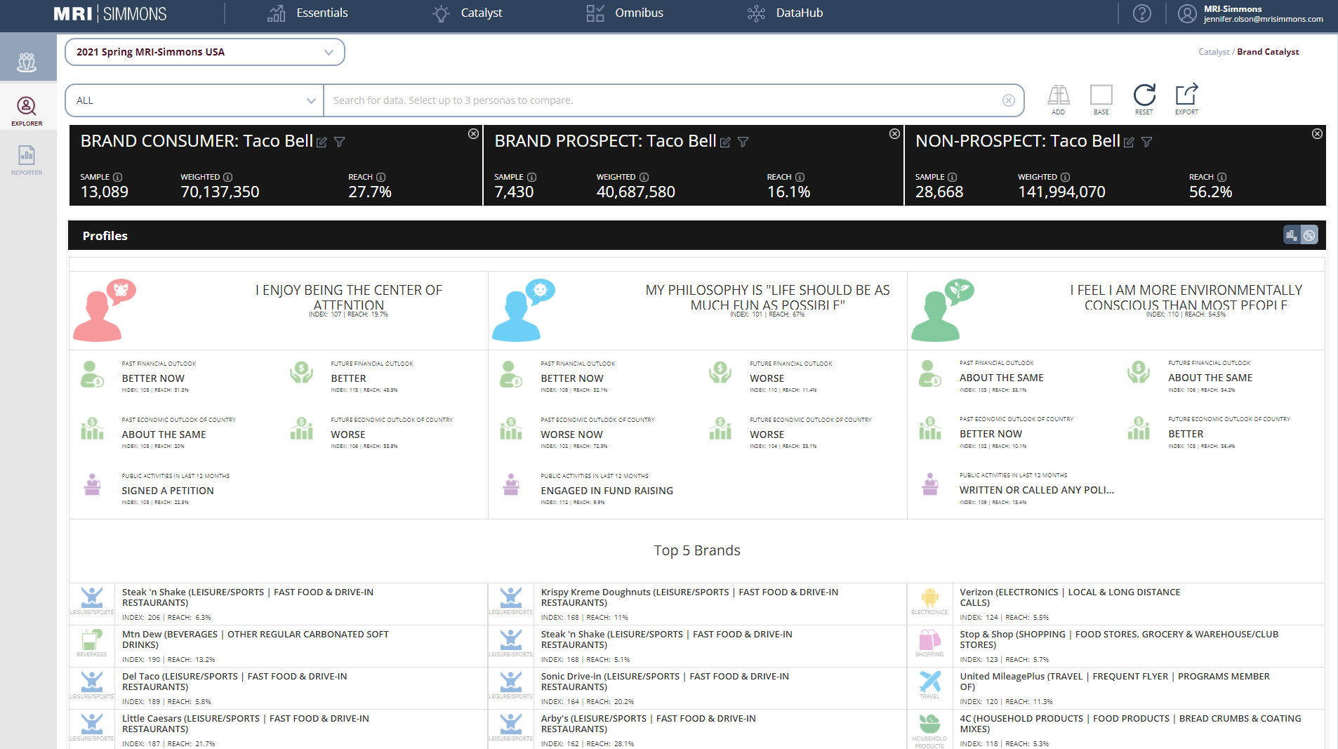Clear the search field with the X icon
The image size is (1338, 749).
(x=1009, y=100)
